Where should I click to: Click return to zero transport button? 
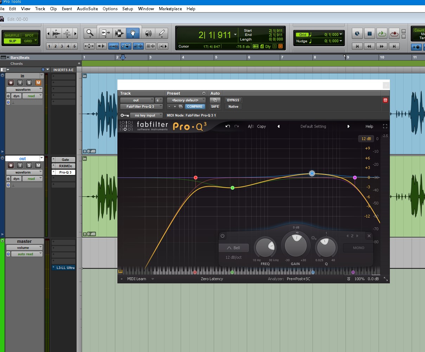tap(358, 46)
